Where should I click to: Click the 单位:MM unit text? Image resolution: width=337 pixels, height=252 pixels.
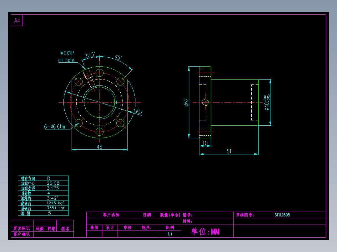tap(205, 231)
